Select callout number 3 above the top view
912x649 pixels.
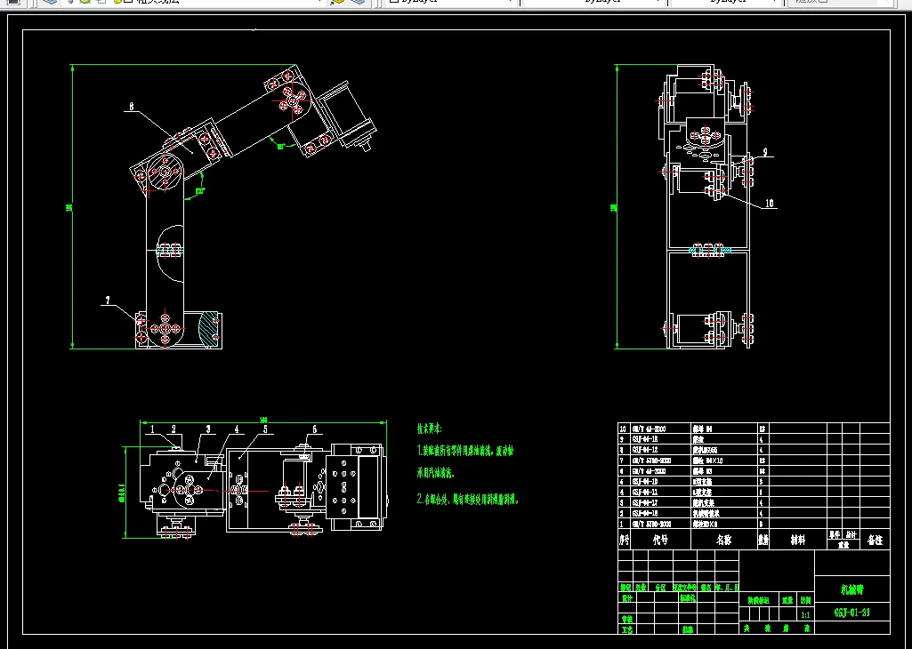pos(207,429)
